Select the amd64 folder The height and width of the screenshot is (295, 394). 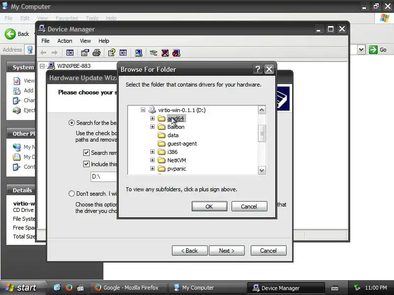(x=175, y=118)
